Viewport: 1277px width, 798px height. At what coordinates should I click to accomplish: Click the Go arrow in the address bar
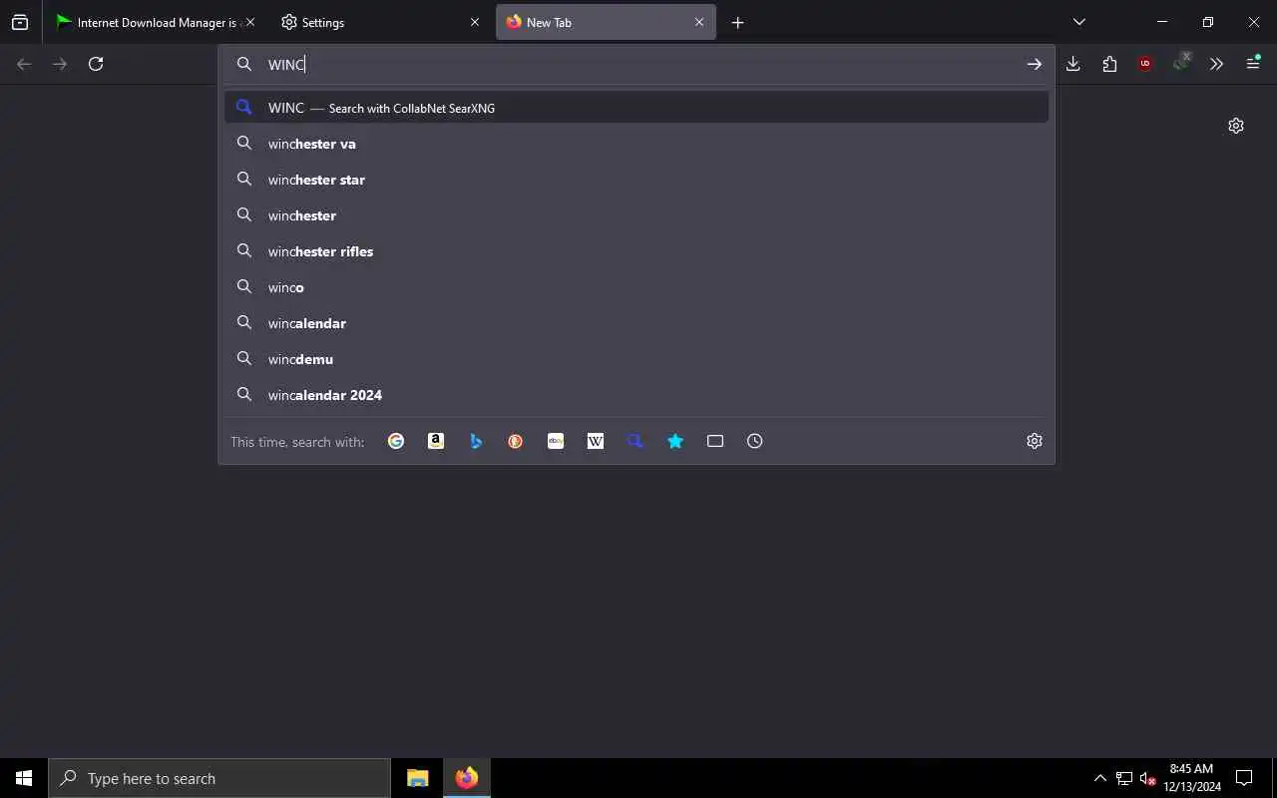1035,64
